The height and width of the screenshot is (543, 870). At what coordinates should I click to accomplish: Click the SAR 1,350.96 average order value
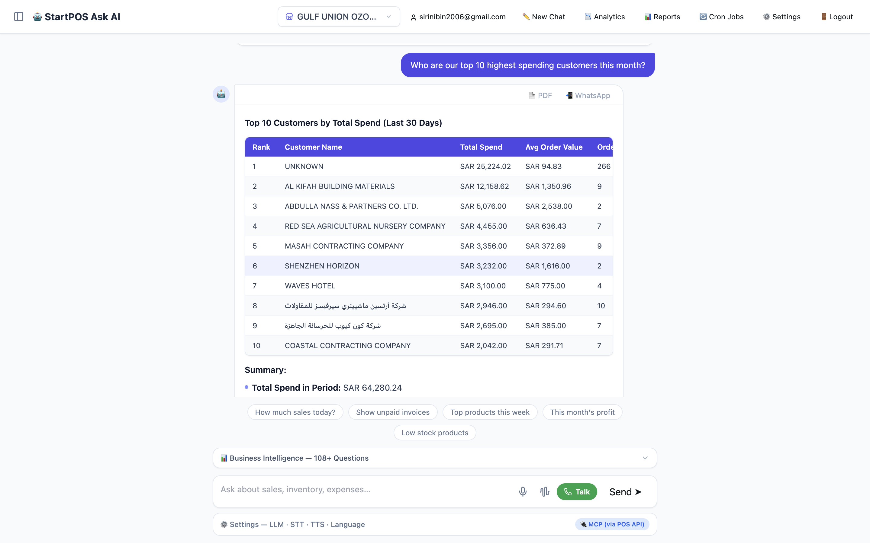(x=548, y=186)
